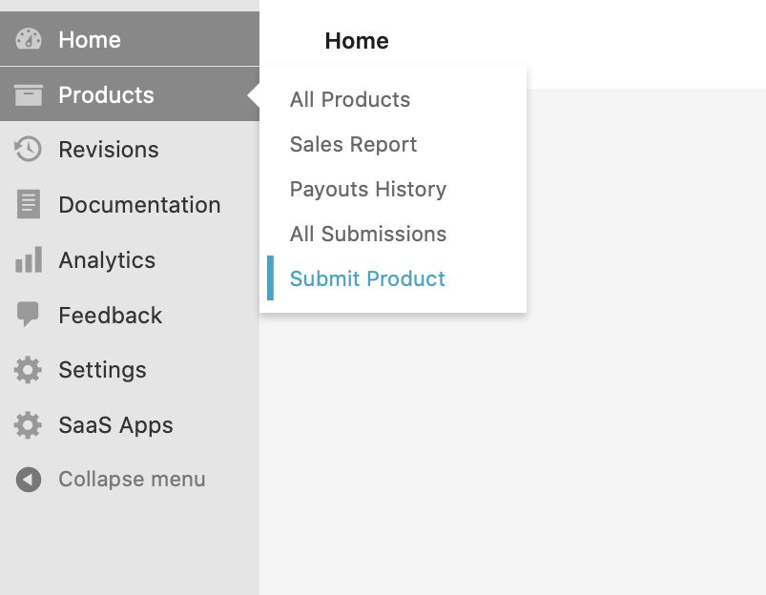Select the Home dashboard icon
This screenshot has width=766, height=595.
[x=27, y=39]
